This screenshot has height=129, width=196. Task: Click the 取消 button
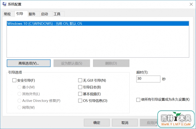pos(125,123)
